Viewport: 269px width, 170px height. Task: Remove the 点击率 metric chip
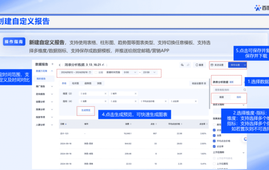pyautogui.click(x=195, y=102)
